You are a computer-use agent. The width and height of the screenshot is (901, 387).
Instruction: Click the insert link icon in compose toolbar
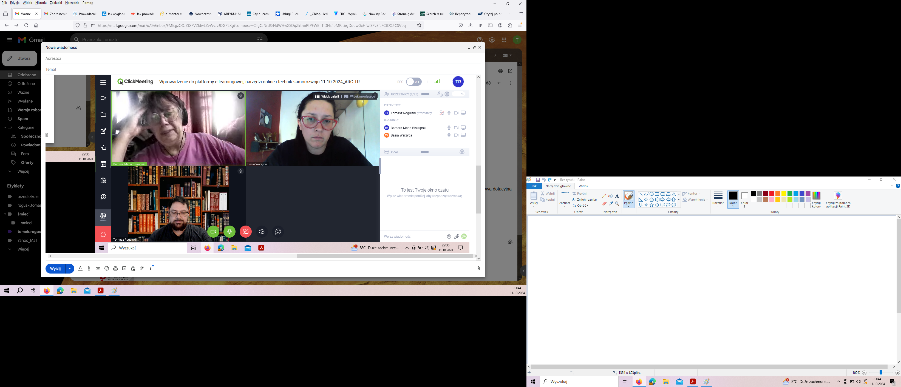coord(98,268)
